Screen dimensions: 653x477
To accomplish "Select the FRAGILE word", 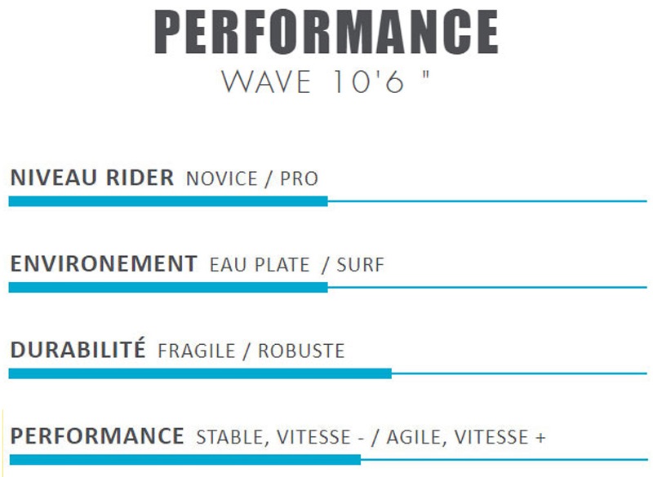I will [x=196, y=351].
